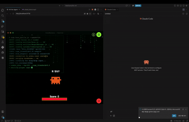Open the Accounts menu icon
Image resolution: width=189 pixels, height=122 pixels.
(3, 112)
